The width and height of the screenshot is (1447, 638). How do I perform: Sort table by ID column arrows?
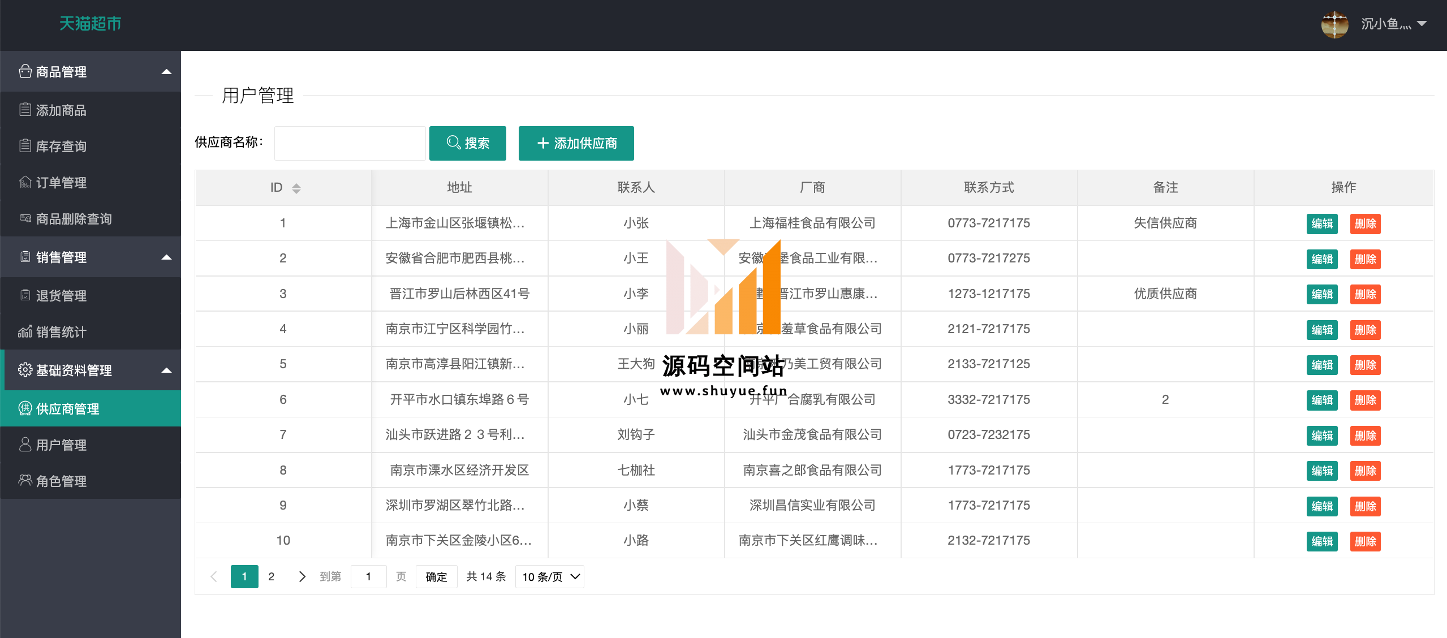[296, 188]
